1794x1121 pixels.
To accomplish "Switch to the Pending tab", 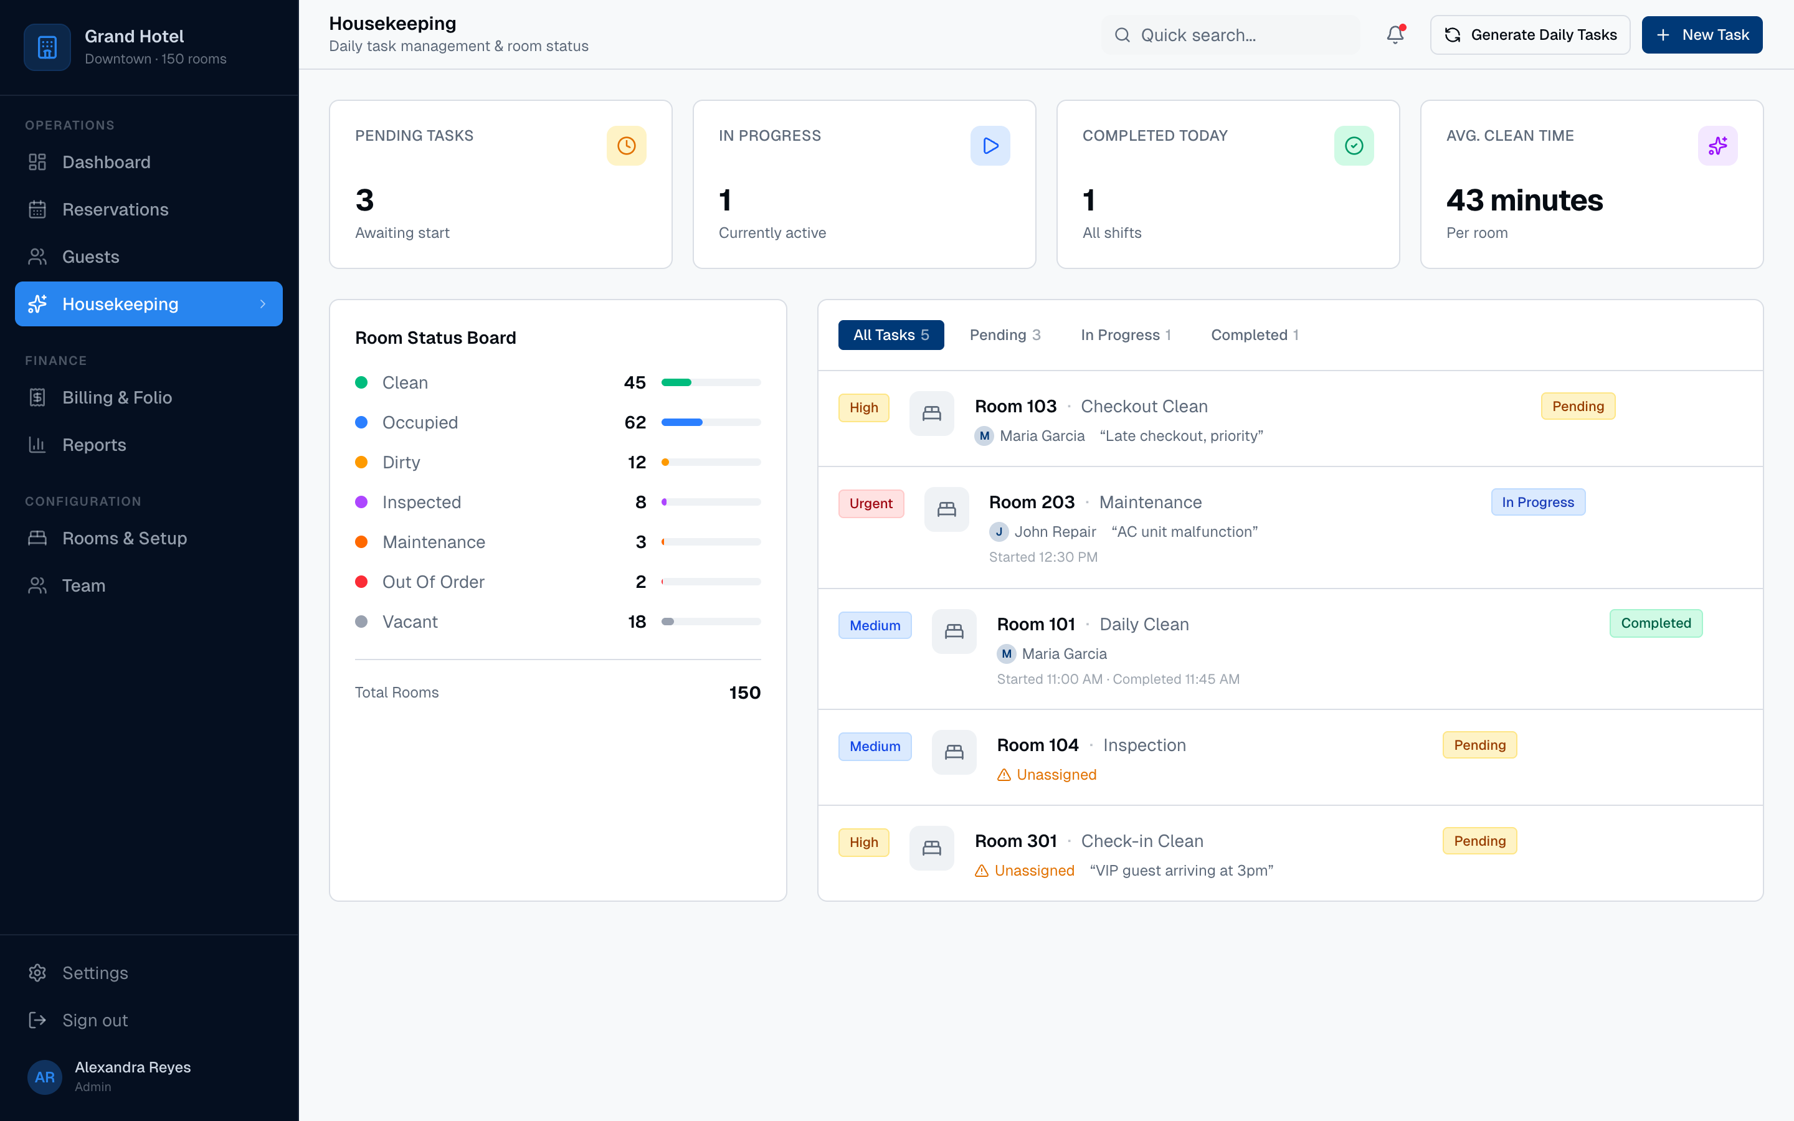I will point(1005,335).
